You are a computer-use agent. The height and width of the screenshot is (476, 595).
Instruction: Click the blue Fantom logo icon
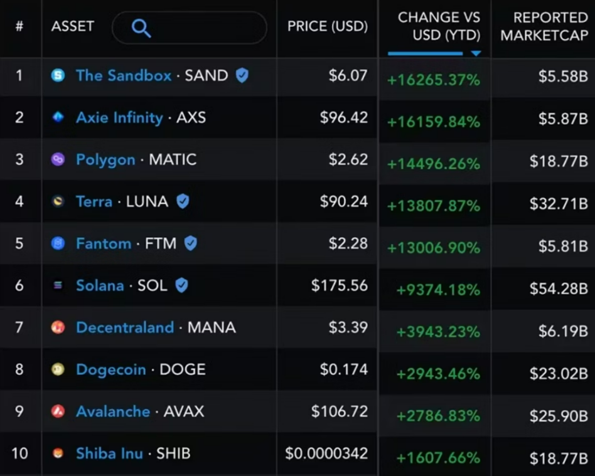pyautogui.click(x=58, y=243)
